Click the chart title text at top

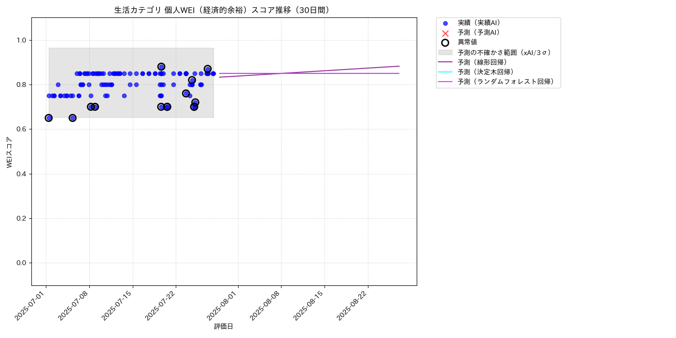[x=224, y=10]
